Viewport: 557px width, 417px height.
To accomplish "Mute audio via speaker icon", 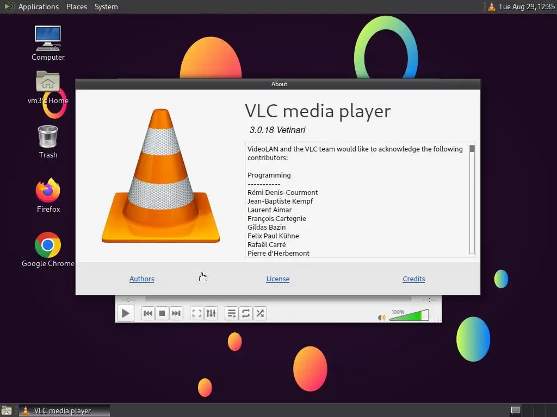I will [382, 317].
